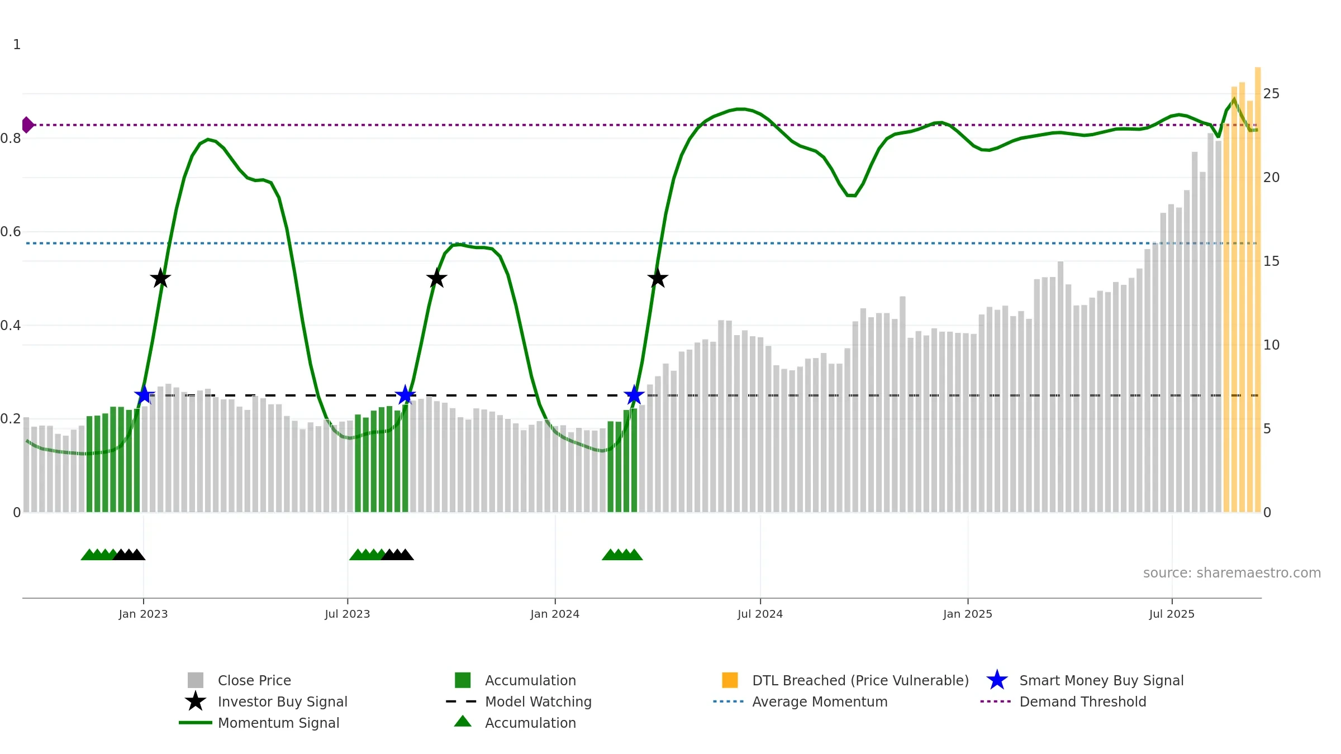The image size is (1341, 754).
Task: Click the orange DTL Breached swatch
Action: pyautogui.click(x=730, y=680)
